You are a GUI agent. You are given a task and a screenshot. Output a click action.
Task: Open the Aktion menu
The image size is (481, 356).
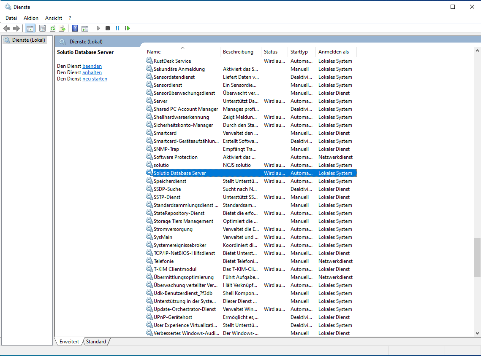[31, 18]
